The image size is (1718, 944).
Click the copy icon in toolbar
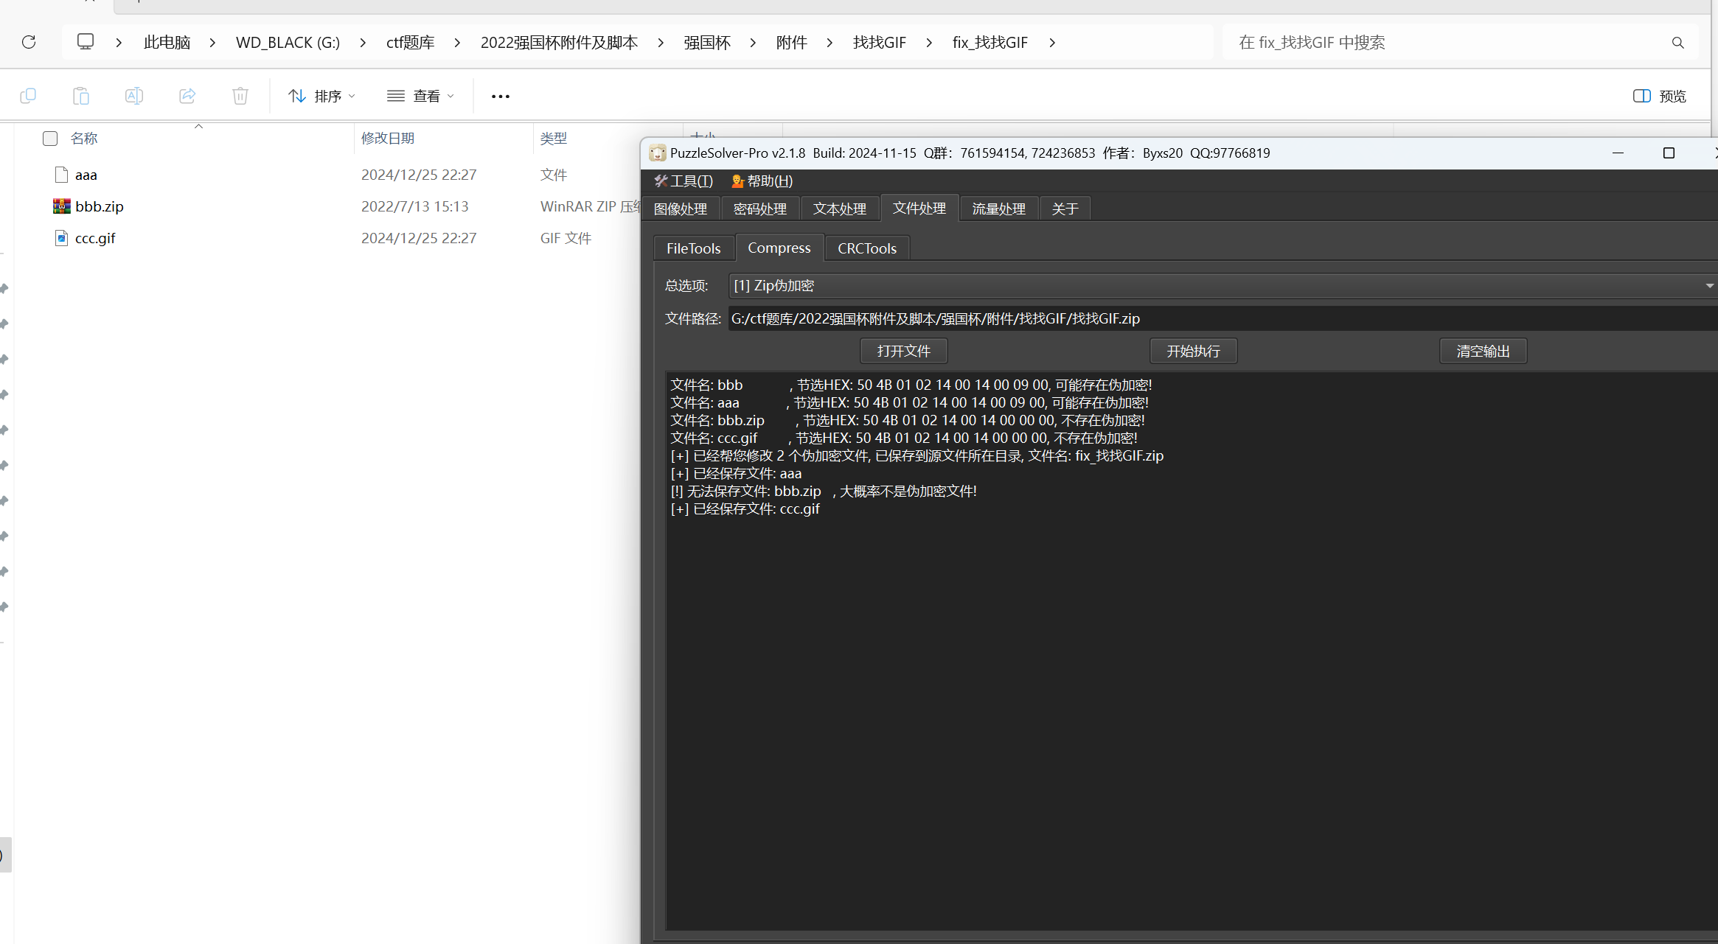pos(28,96)
